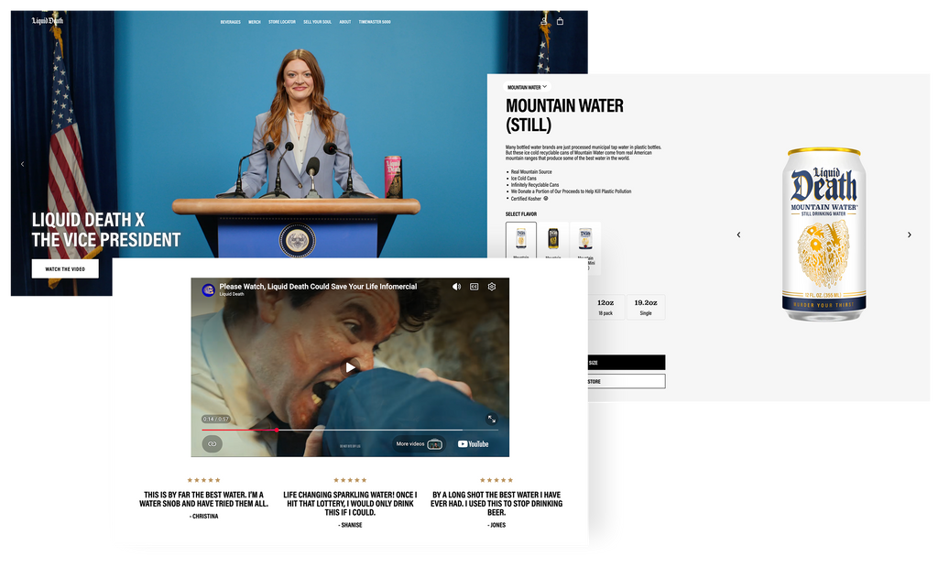Mute the video with the speaker icon
The image size is (938, 567).
coord(456,287)
